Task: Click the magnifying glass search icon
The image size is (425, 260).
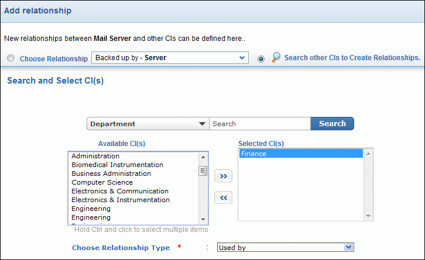Action: tap(276, 57)
